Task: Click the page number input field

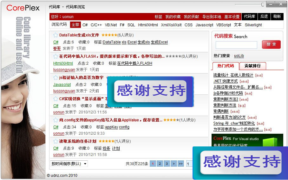Action: pyautogui.click(x=189, y=164)
